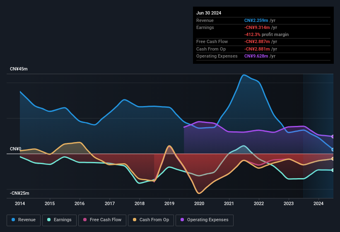This screenshot has height=232, width=340.
Task: Click the 2017 x-axis label
Action: click(110, 203)
